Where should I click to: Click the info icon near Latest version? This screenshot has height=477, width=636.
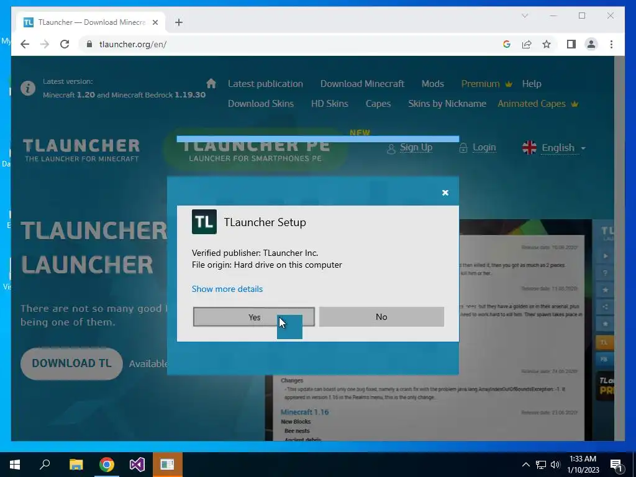(x=28, y=88)
